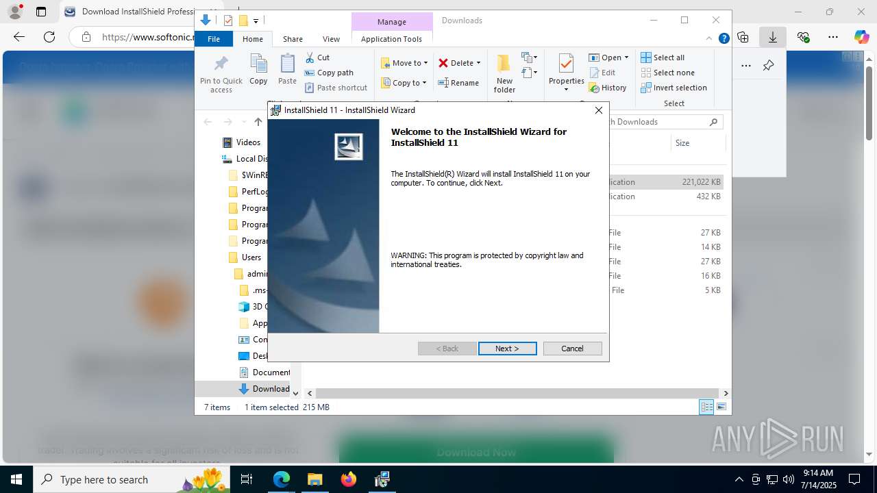Open the Windows Start menu
Image resolution: width=877 pixels, height=493 pixels.
click(x=16, y=479)
